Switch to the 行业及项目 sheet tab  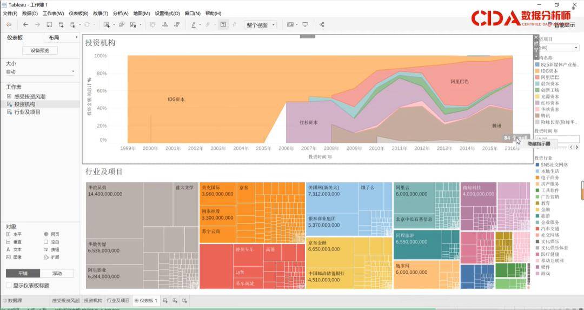(x=118, y=300)
